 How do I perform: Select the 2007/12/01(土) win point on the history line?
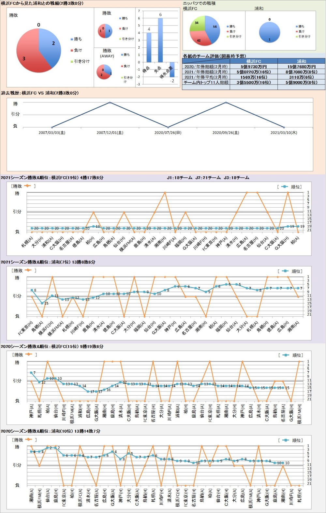110,102
